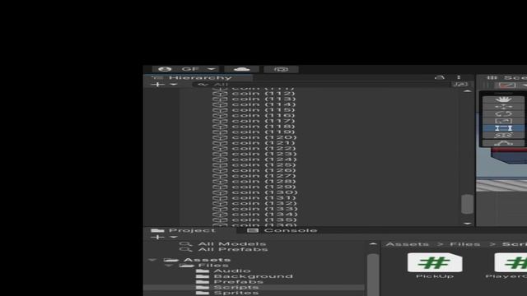Select the custom editor tools icon
This screenshot has height=296, width=527.
pos(503,143)
